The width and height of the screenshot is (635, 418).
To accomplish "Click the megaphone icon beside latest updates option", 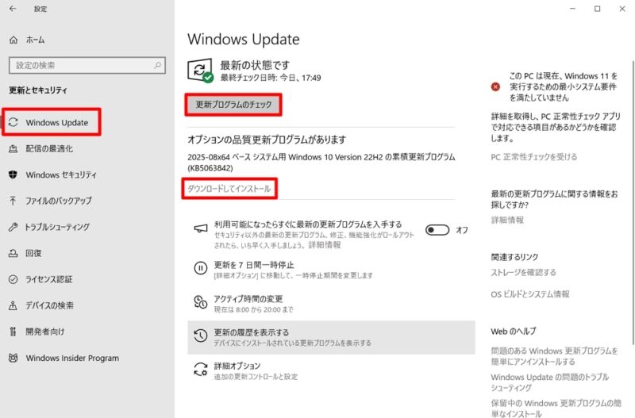I will point(201,229).
